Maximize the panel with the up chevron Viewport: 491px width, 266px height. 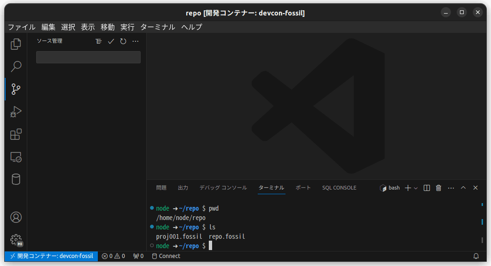click(463, 188)
